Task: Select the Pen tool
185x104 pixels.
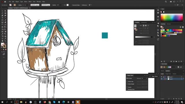Action: click(2, 15)
